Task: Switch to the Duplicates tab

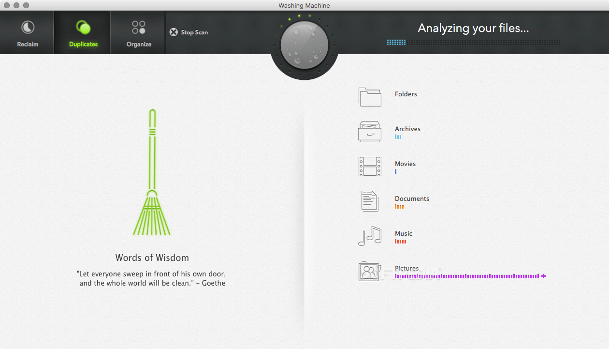Action: pos(82,32)
